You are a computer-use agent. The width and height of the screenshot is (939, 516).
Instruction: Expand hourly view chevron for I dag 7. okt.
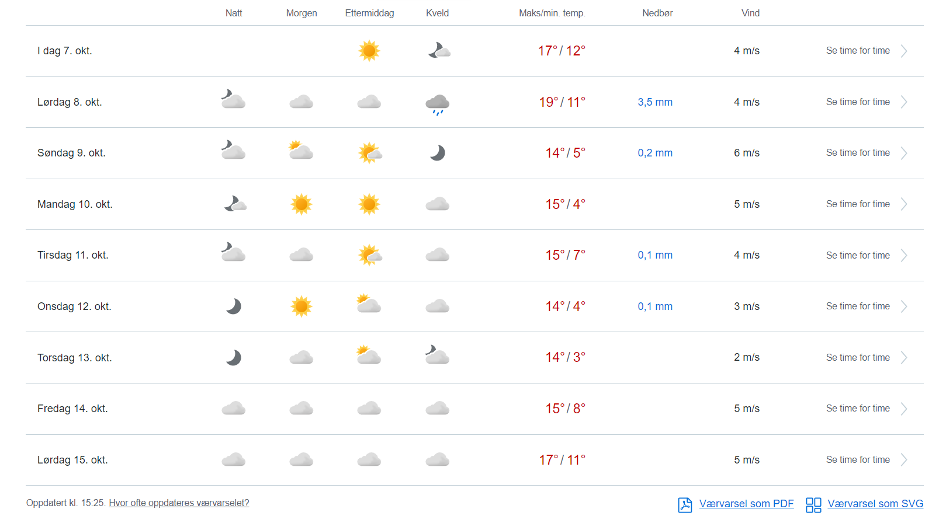pyautogui.click(x=904, y=51)
